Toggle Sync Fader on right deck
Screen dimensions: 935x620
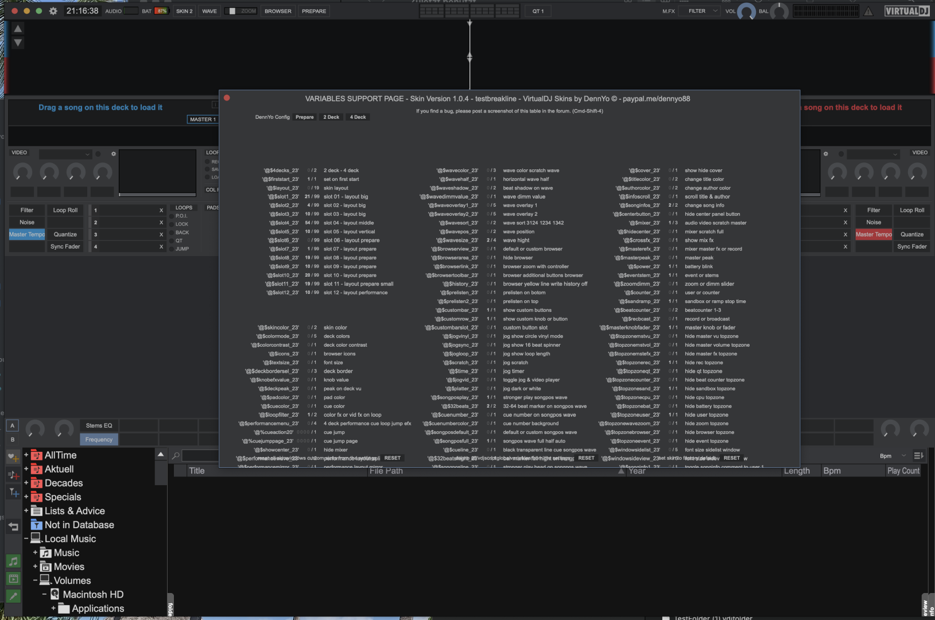click(x=912, y=246)
